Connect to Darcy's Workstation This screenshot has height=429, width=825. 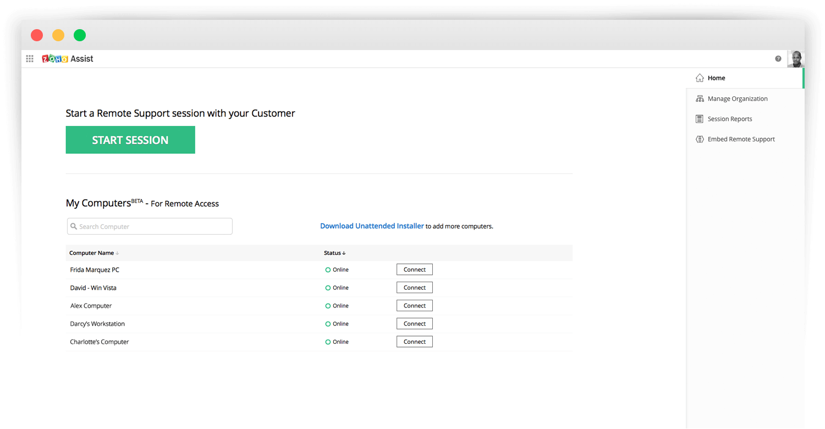414,324
